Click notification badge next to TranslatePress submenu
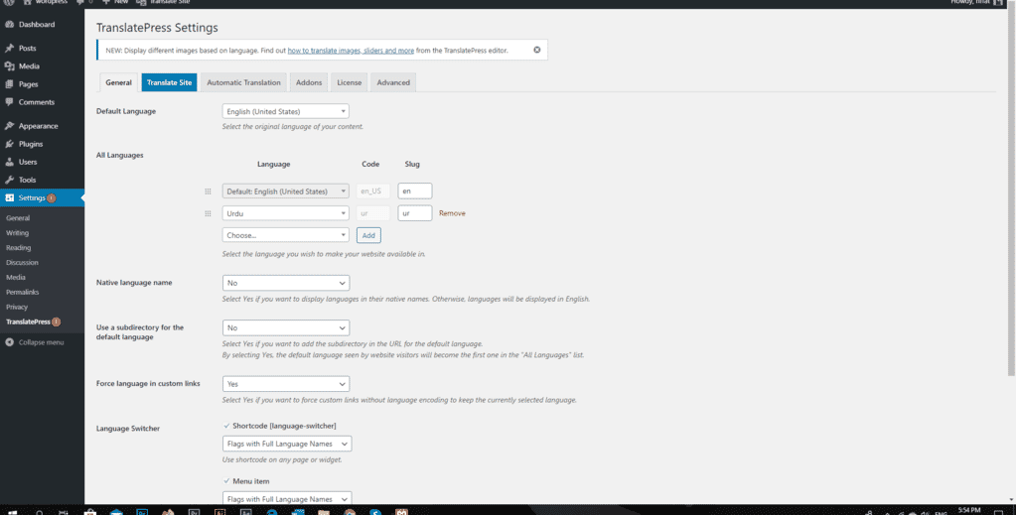Viewport: 1016px width, 515px height. [57, 322]
